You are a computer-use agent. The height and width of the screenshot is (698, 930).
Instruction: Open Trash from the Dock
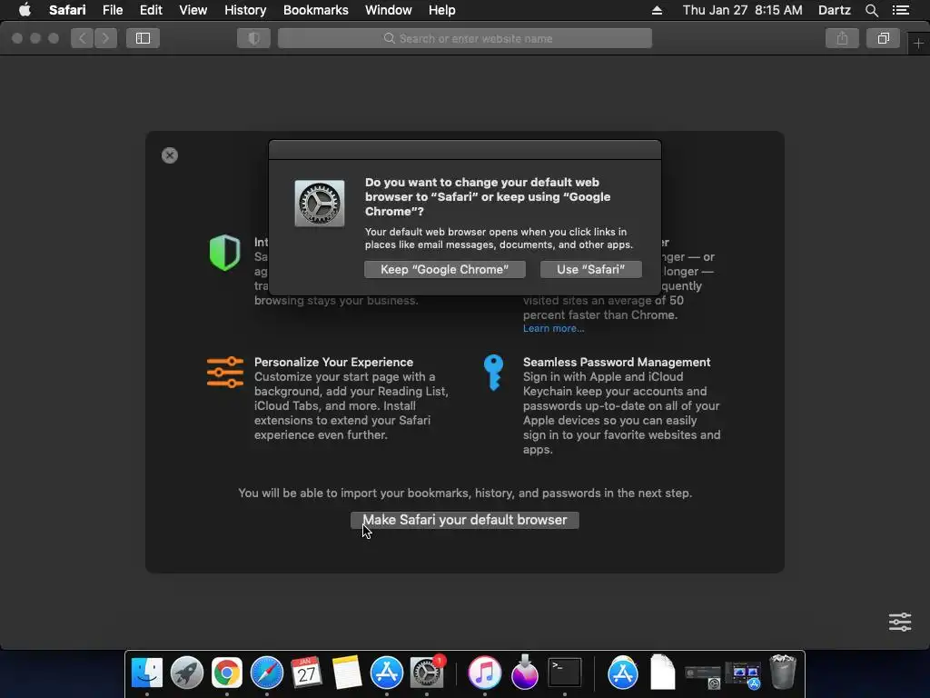[x=783, y=673]
